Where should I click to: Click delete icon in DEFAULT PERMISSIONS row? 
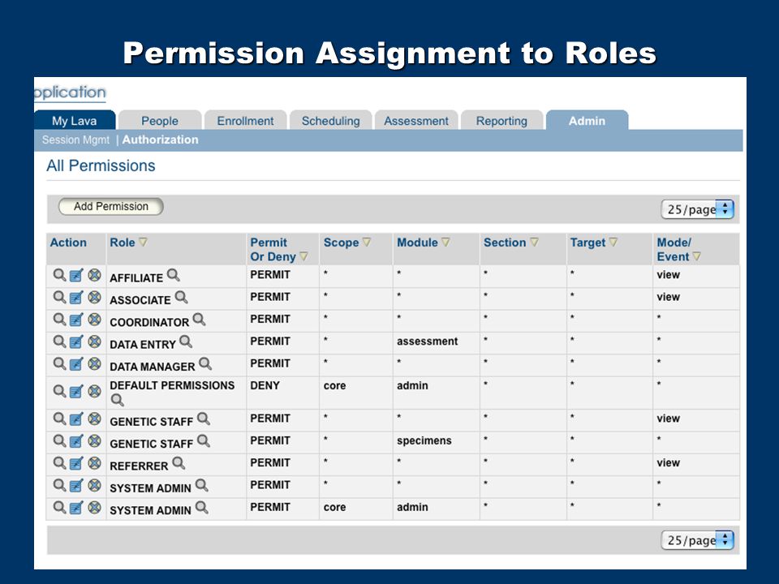94,391
